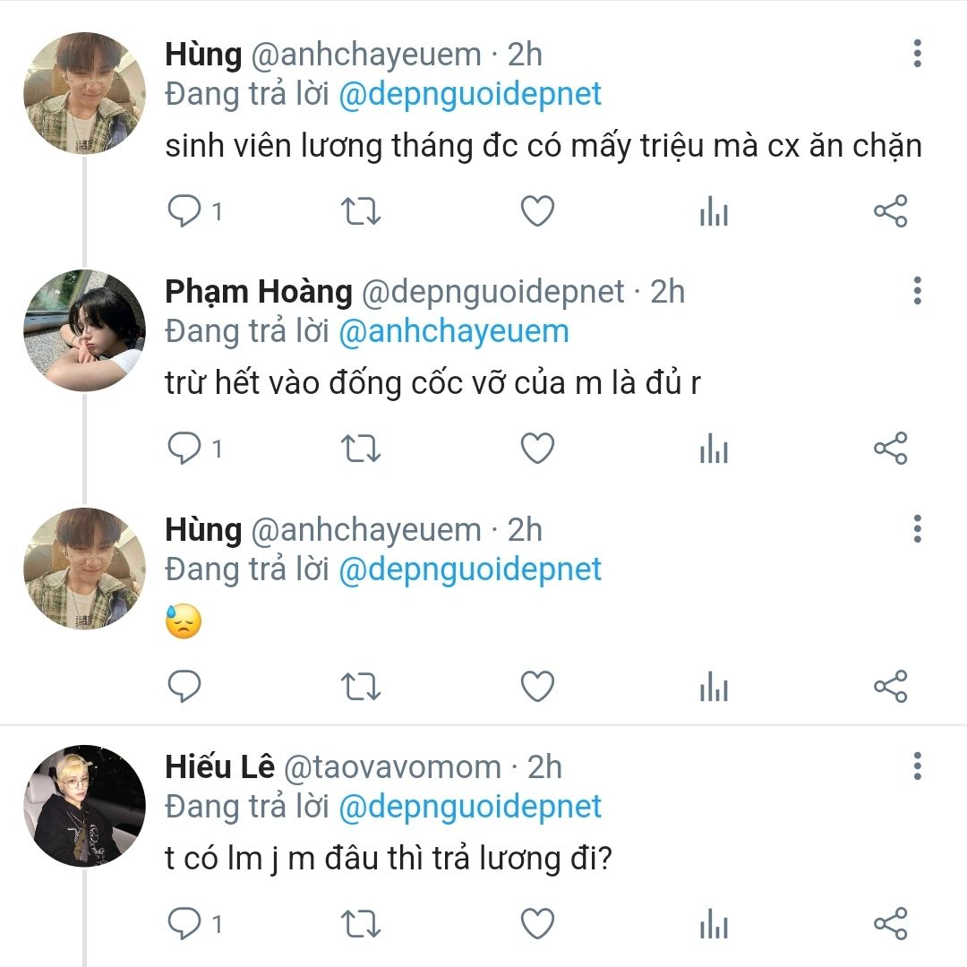Open @depnguoidepnet mention in Hùng's first tweet

470,94
